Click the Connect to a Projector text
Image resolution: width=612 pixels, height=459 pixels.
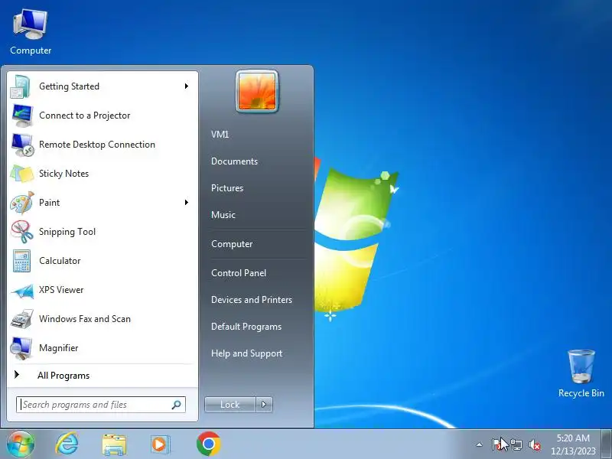point(84,116)
